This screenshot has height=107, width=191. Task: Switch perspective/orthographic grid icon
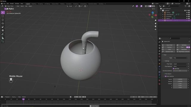(x=155, y=29)
